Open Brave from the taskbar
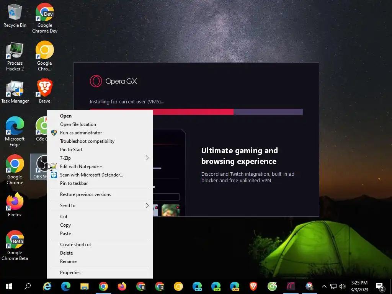Screen dimensions: 392x294 (x=253, y=286)
